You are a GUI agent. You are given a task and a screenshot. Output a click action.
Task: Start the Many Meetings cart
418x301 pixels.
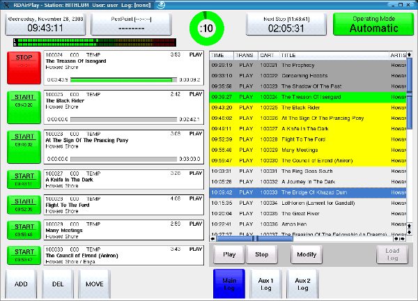tap(24, 230)
